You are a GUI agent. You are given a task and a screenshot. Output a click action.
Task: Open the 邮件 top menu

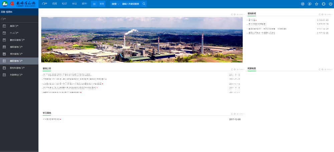pyautogui.click(x=85, y=4)
